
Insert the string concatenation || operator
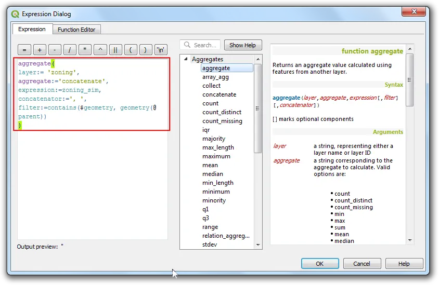tap(115, 50)
